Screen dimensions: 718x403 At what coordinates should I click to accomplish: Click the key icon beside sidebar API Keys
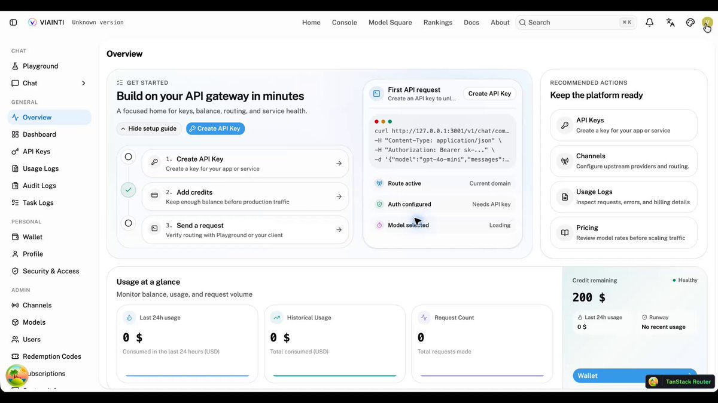pyautogui.click(x=16, y=152)
